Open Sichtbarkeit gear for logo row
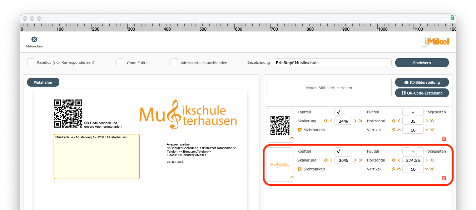 click(x=300, y=169)
